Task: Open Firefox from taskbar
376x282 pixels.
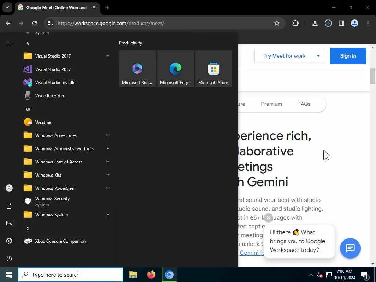Action: 151,275
